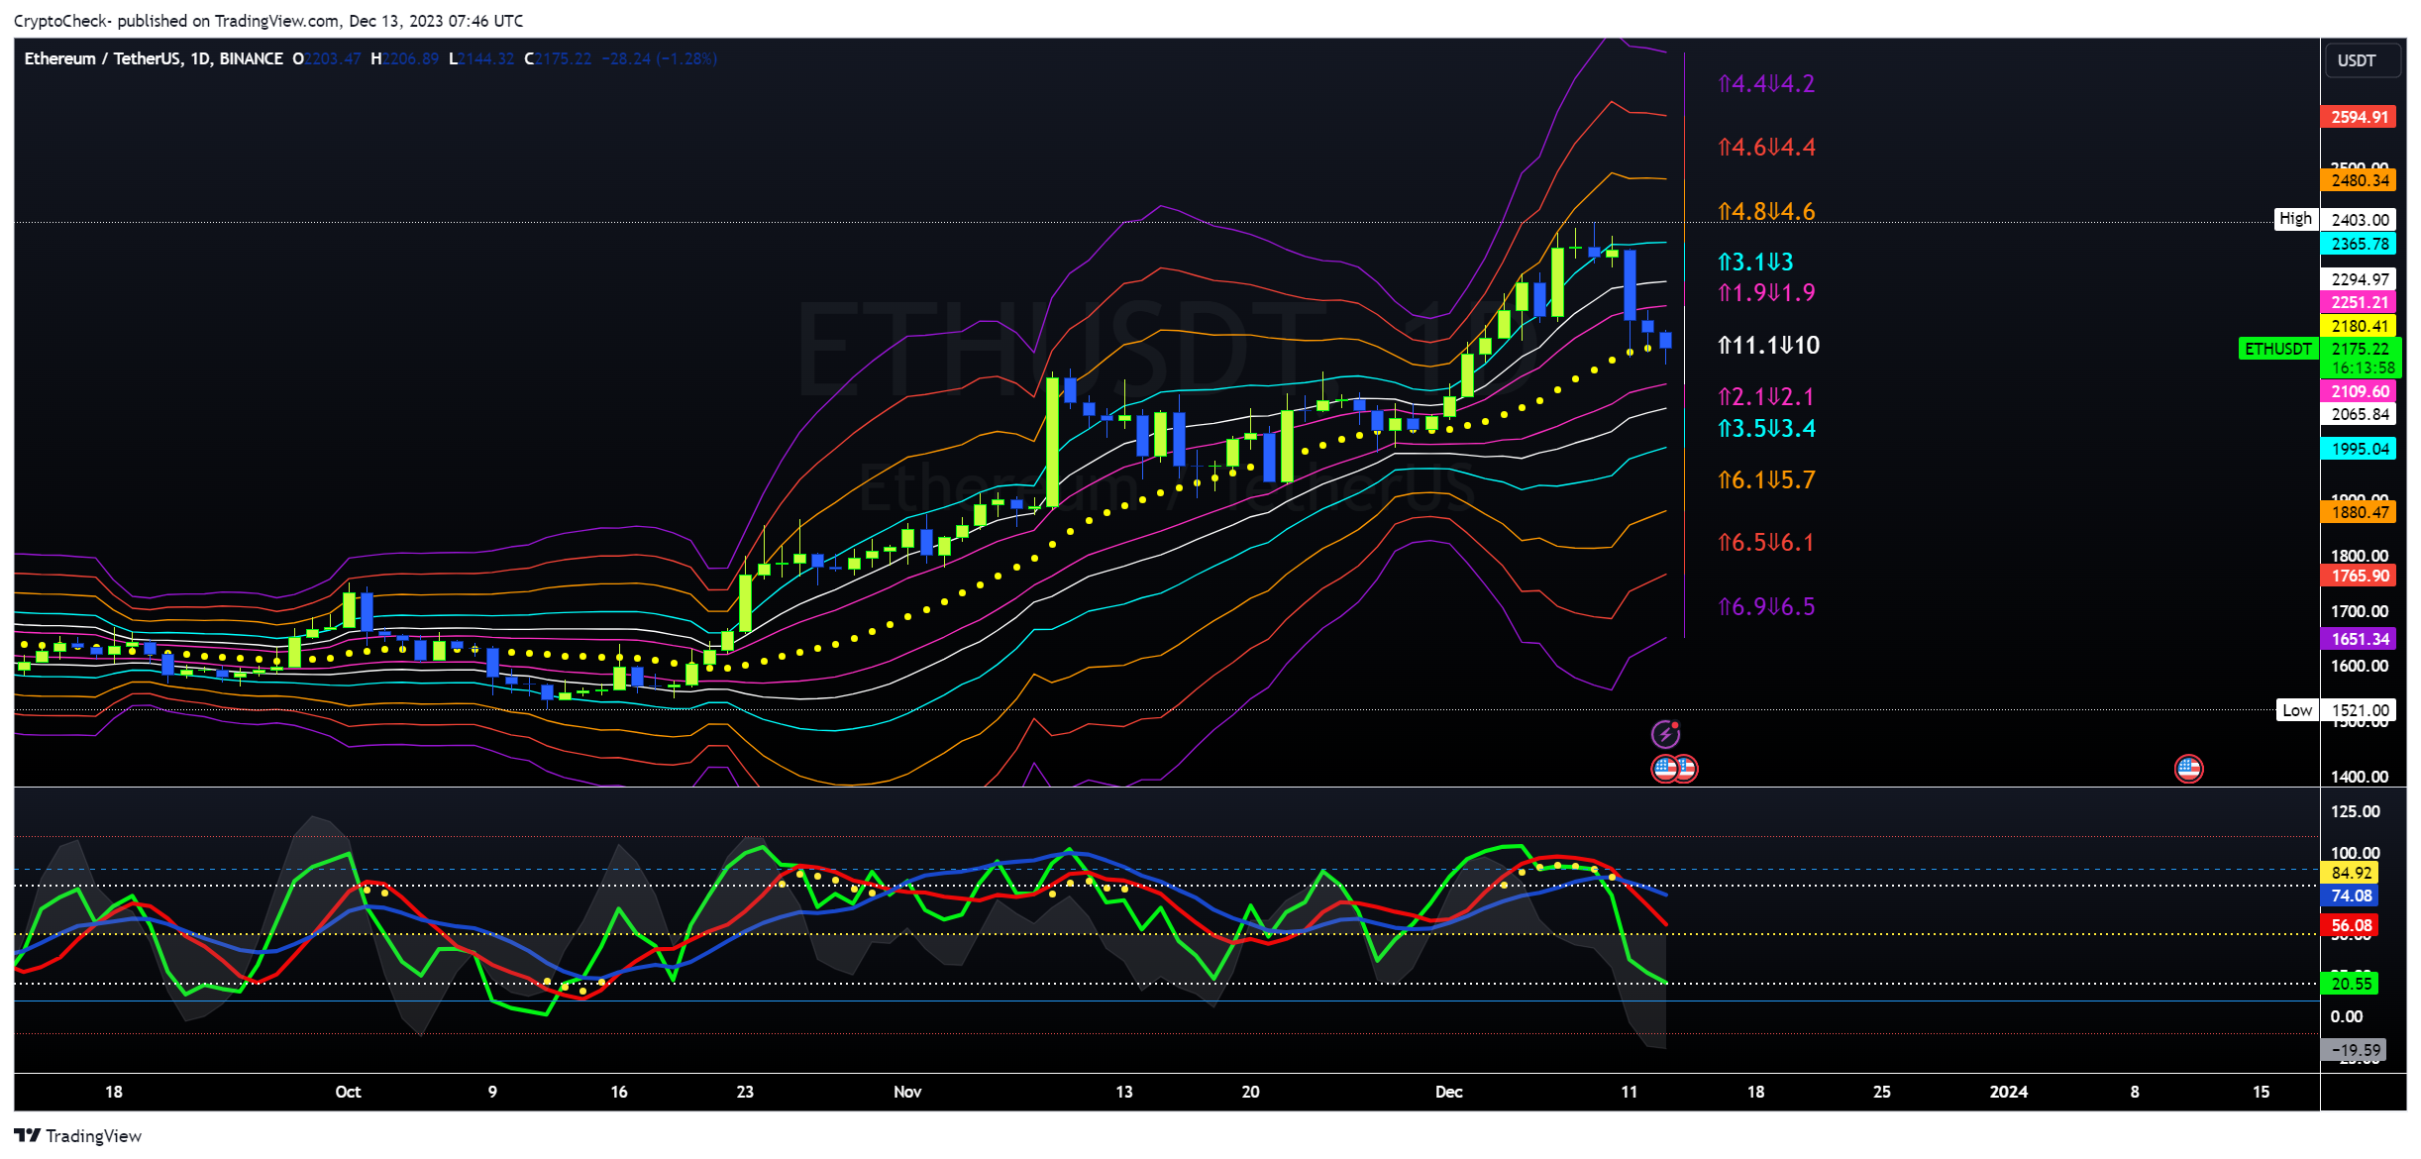
Task: Click the 2175.22 current price label
Action: coord(2361,349)
